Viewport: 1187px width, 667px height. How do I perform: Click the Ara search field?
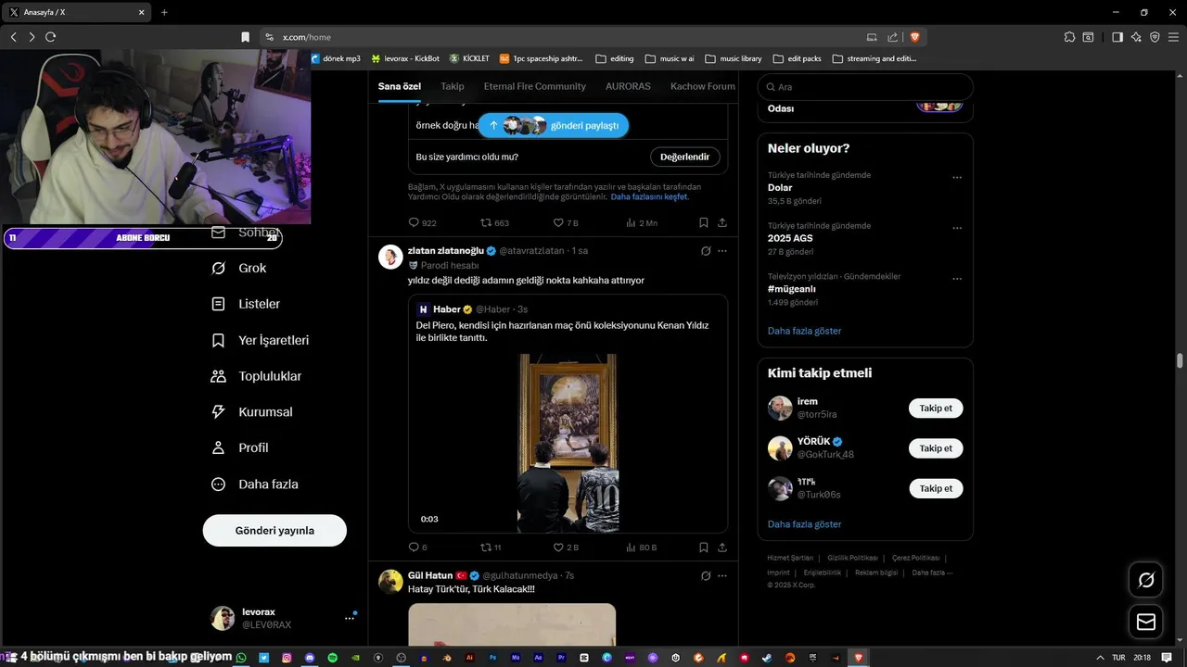point(865,87)
